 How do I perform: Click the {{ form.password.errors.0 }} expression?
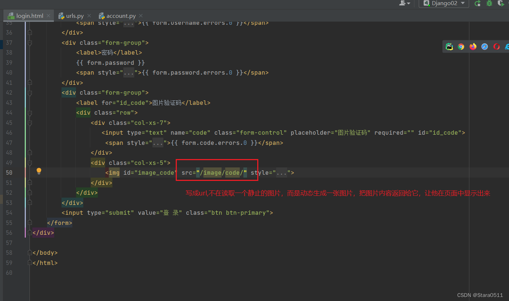[x=192, y=73]
